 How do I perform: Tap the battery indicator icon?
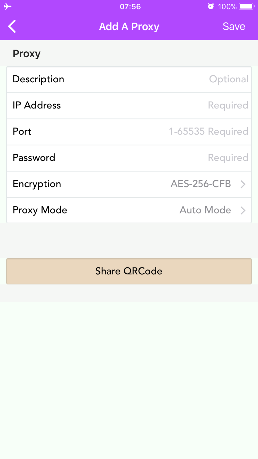[x=247, y=6]
